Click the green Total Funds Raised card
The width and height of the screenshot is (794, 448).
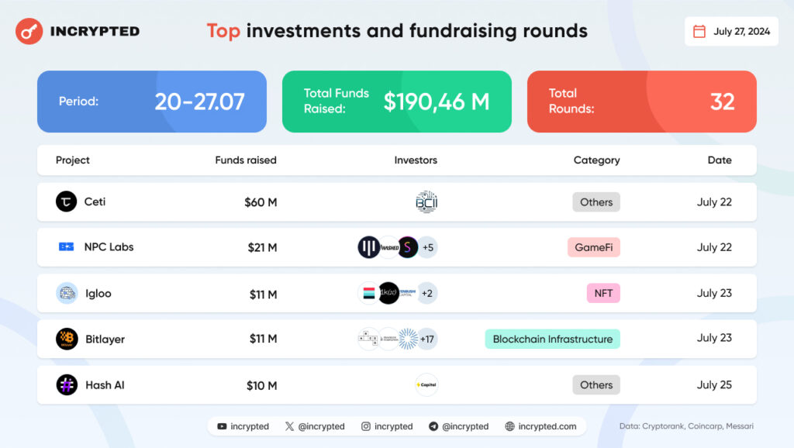pos(396,102)
